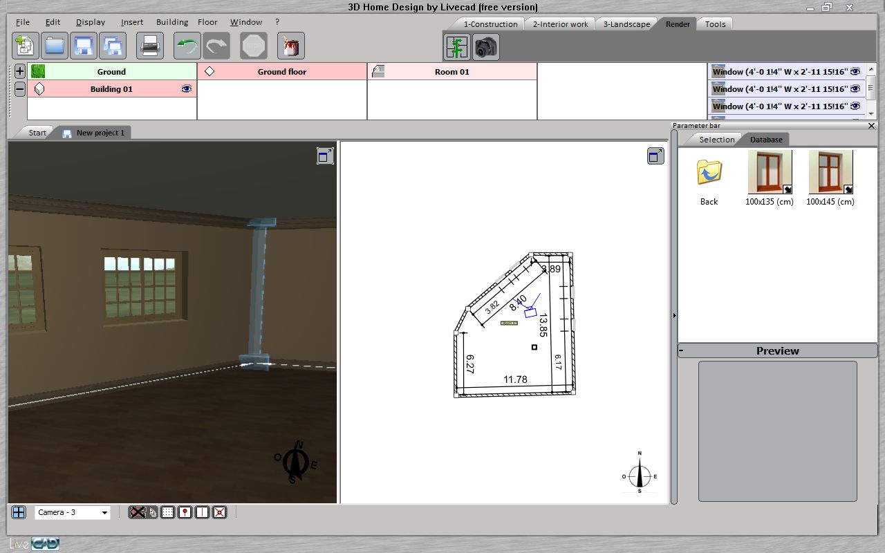Screen dimensions: 885x553
Task: Switch to the 2-Interior work tab
Action: (559, 23)
